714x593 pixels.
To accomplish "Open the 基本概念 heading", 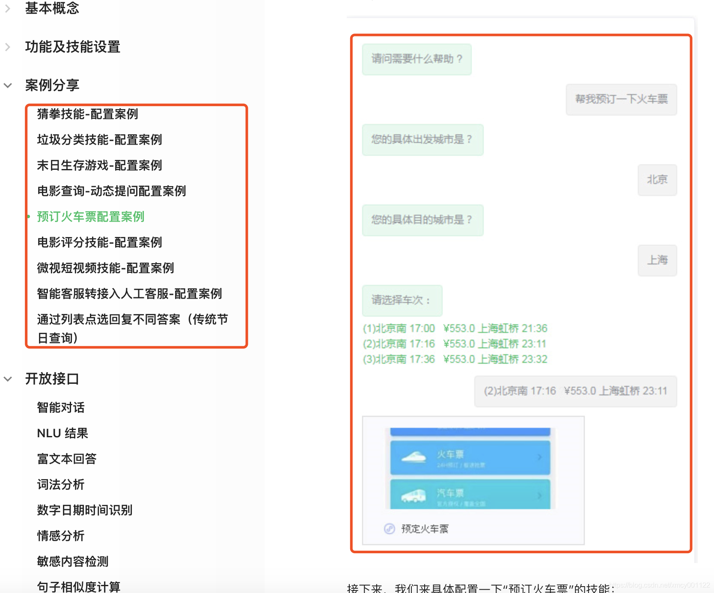I will point(52,8).
